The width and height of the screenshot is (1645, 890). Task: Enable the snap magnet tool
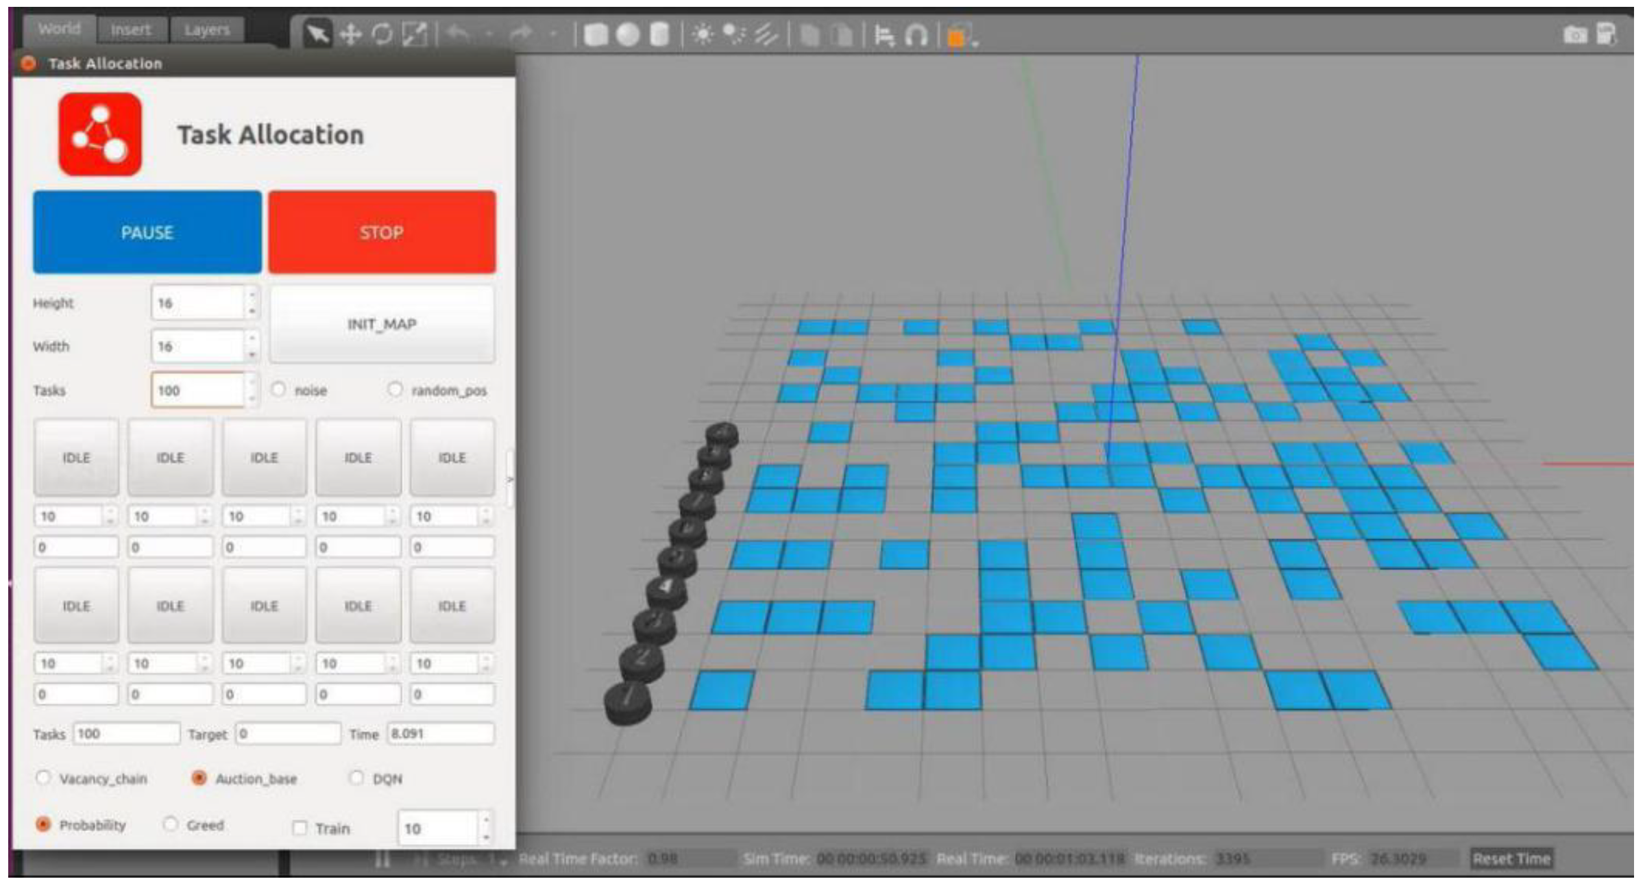click(x=916, y=35)
